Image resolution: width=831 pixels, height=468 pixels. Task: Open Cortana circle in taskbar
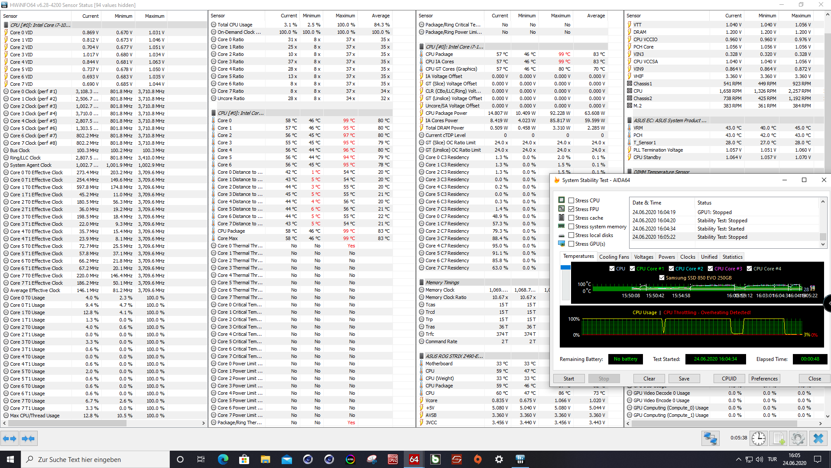click(x=180, y=459)
